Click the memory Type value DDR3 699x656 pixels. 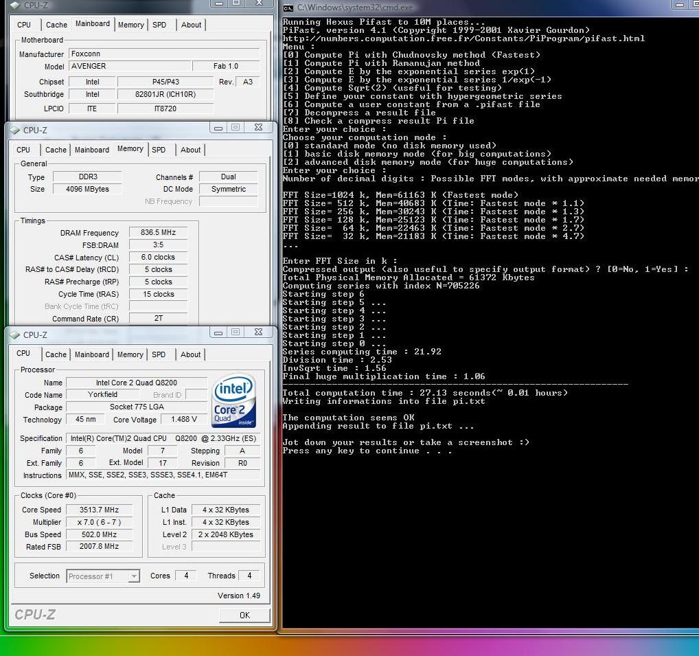pyautogui.click(x=87, y=177)
